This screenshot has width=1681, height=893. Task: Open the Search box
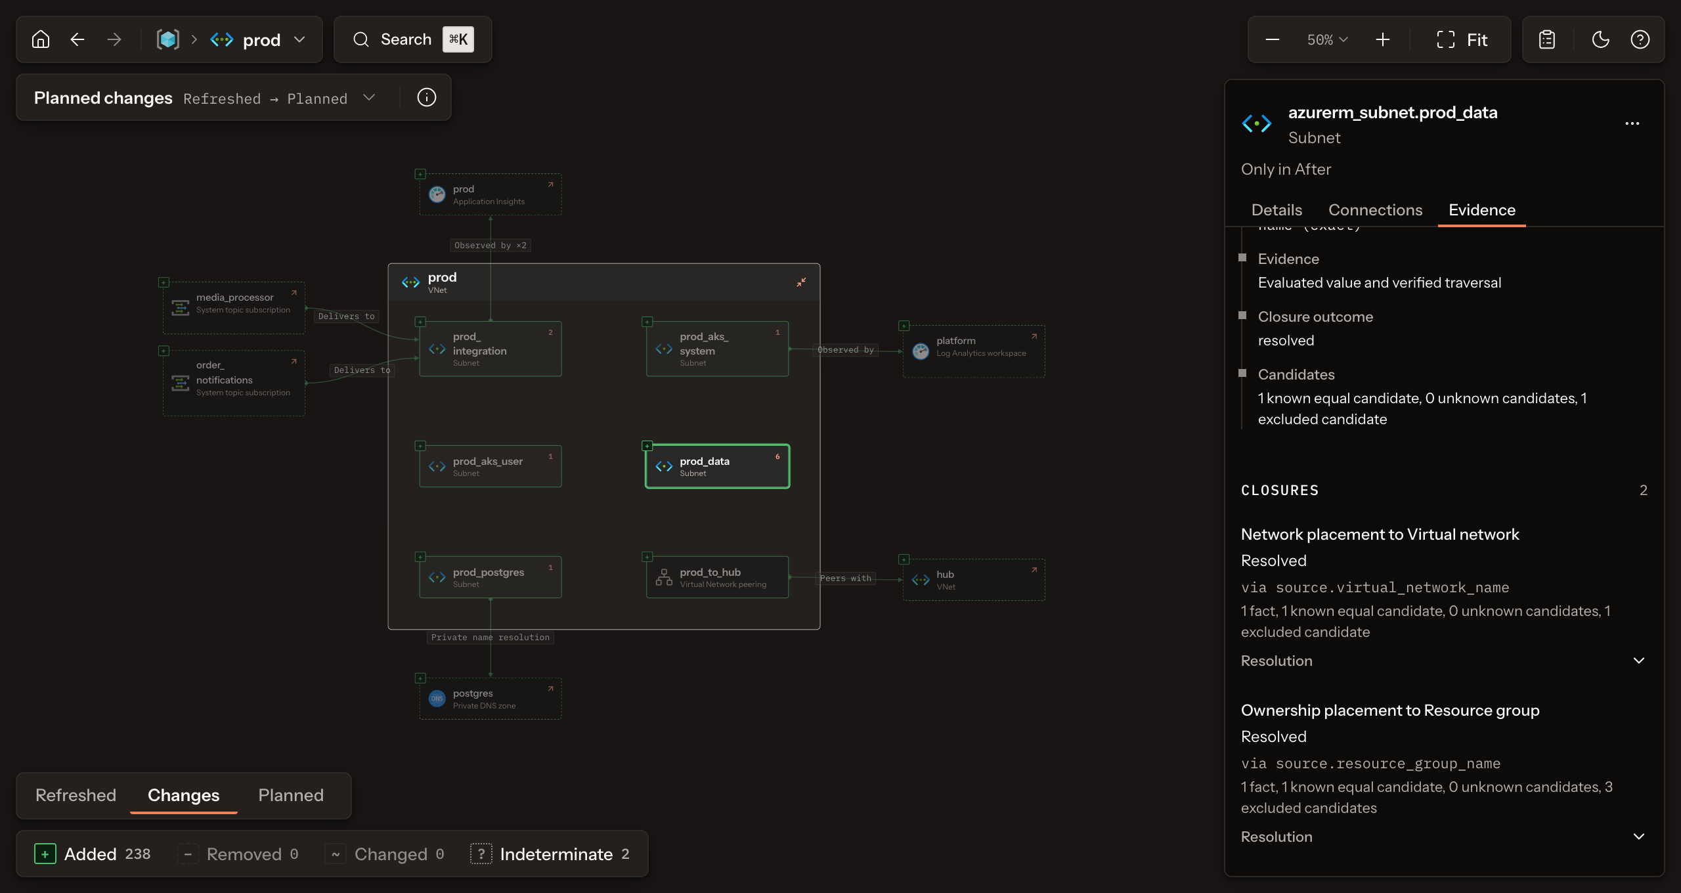click(x=413, y=39)
